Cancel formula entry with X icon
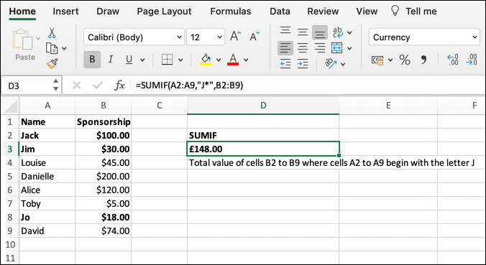This screenshot has width=486, height=265. (76, 85)
